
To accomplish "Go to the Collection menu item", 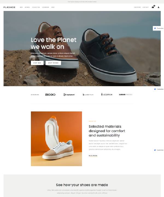I will [36, 7].
